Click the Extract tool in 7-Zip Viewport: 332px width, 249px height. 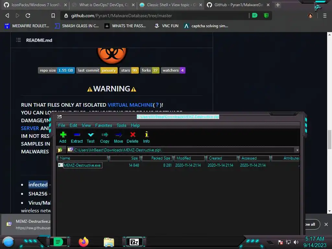click(x=77, y=137)
